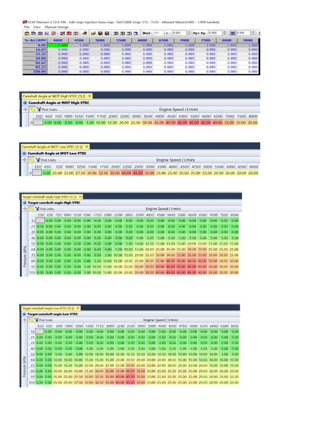Toggle the color grid icon in Target High VTEC panel
The height and width of the screenshot is (424, 318).
(31, 209)
